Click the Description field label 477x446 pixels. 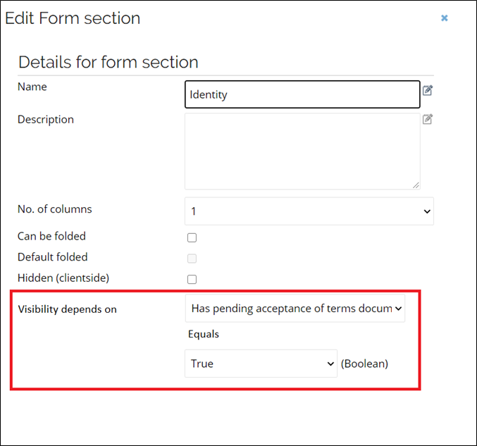[46, 120]
